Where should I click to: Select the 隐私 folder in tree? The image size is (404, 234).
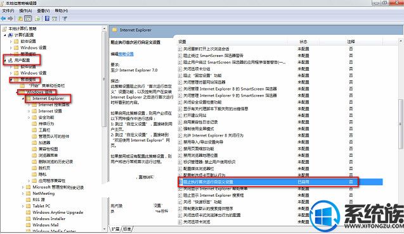click(42, 174)
